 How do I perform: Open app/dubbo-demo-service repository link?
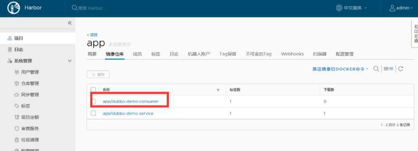pos(128,113)
